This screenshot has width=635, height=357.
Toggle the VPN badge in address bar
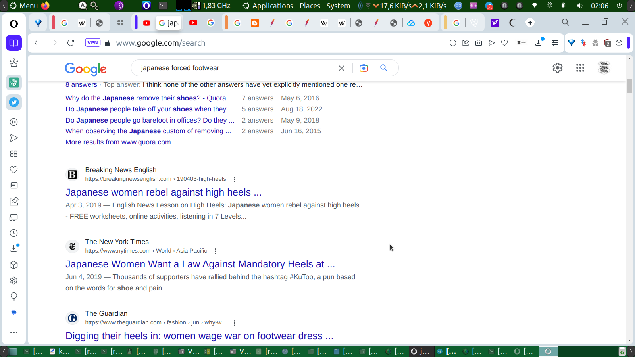[x=92, y=43]
